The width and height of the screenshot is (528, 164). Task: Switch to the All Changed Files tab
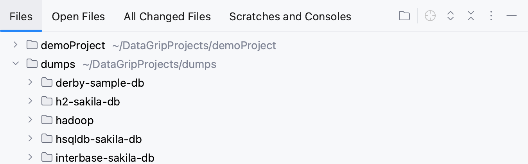167,17
